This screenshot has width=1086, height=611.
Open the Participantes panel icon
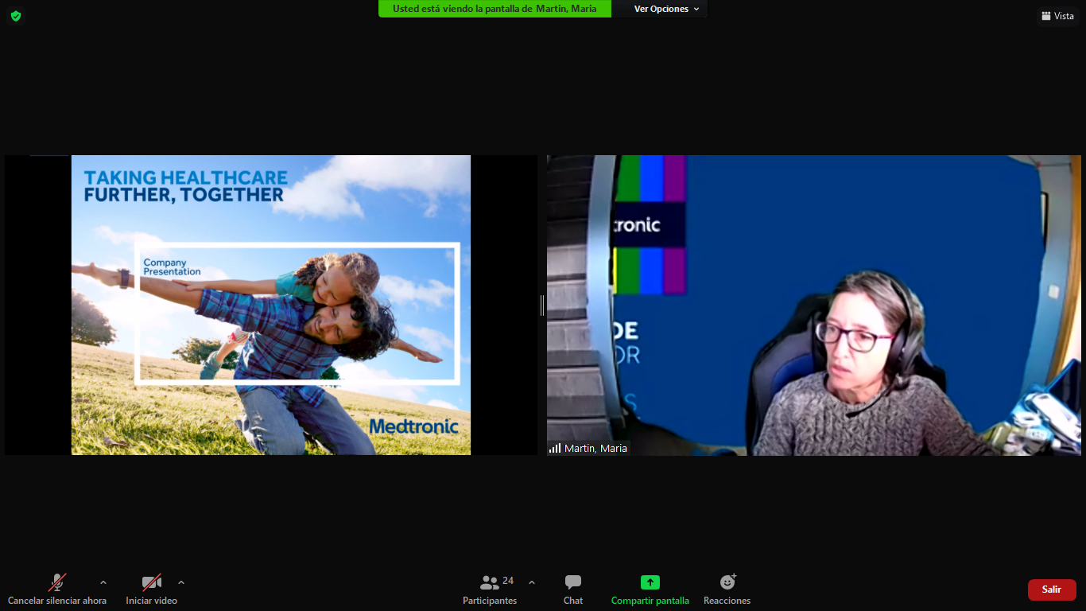pyautogui.click(x=490, y=582)
